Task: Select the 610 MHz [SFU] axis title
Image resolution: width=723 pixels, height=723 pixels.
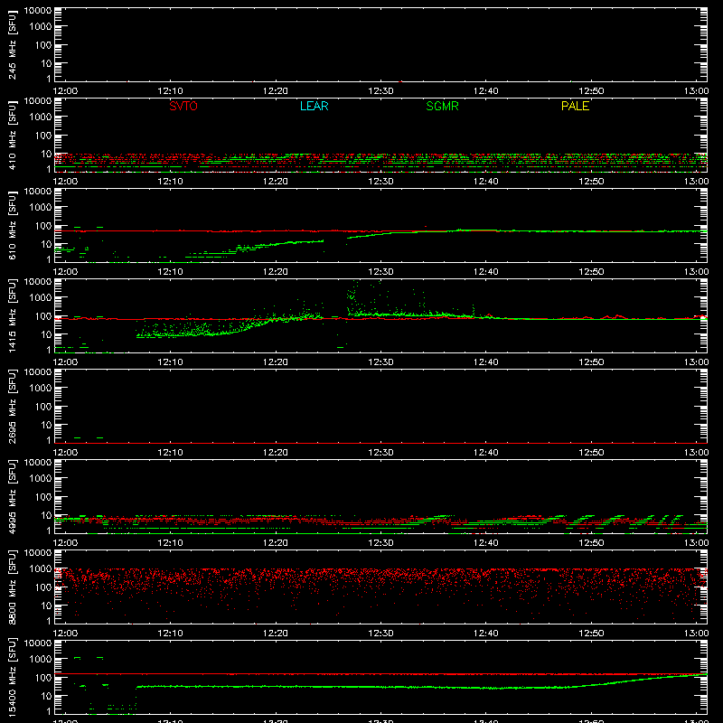Action: pos(12,225)
